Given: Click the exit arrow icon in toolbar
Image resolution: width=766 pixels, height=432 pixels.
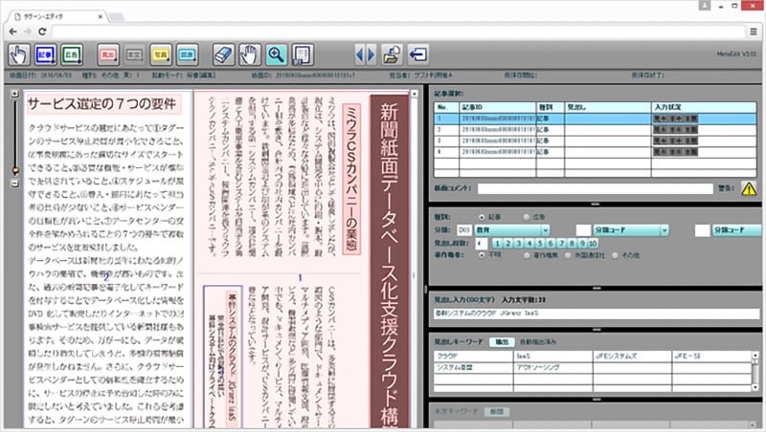Looking at the screenshot, I should pos(418,54).
